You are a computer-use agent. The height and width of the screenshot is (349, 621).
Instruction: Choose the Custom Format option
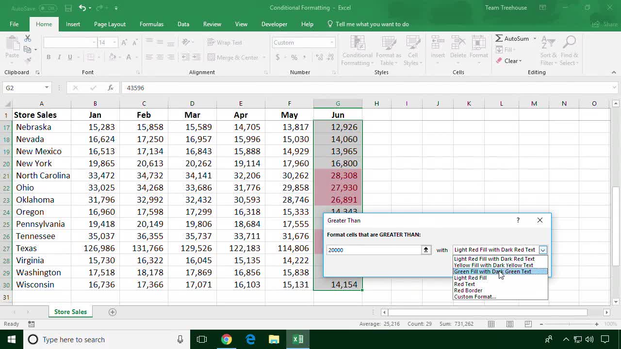pyautogui.click(x=475, y=297)
